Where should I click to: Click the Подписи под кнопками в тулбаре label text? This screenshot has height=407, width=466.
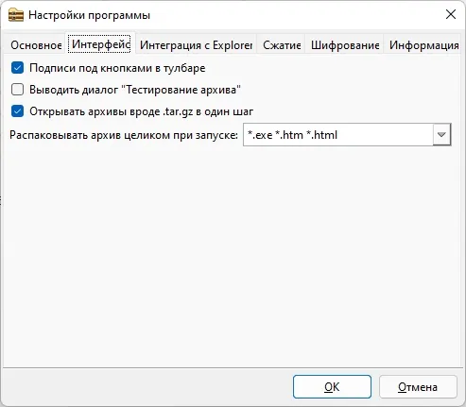(x=117, y=68)
